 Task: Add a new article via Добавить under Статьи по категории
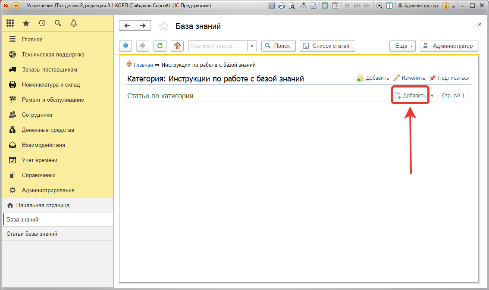[411, 95]
